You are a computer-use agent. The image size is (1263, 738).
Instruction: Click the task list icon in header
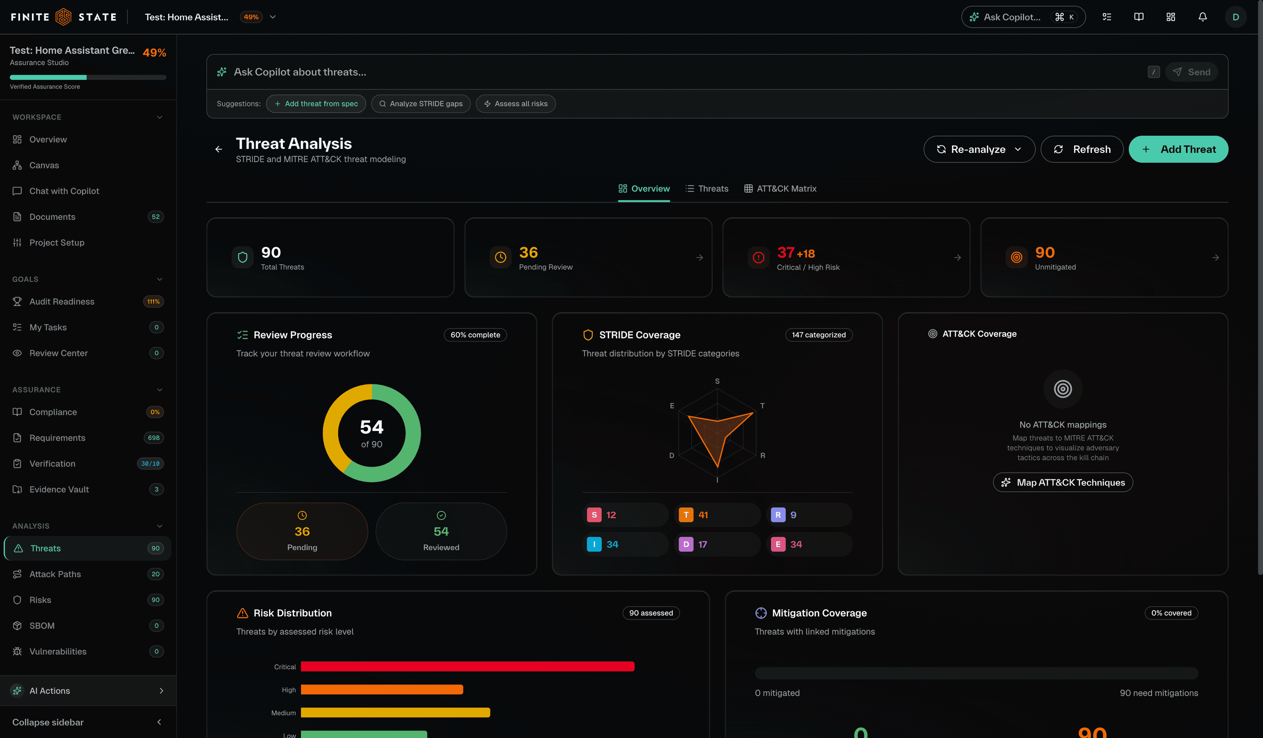pos(1107,17)
